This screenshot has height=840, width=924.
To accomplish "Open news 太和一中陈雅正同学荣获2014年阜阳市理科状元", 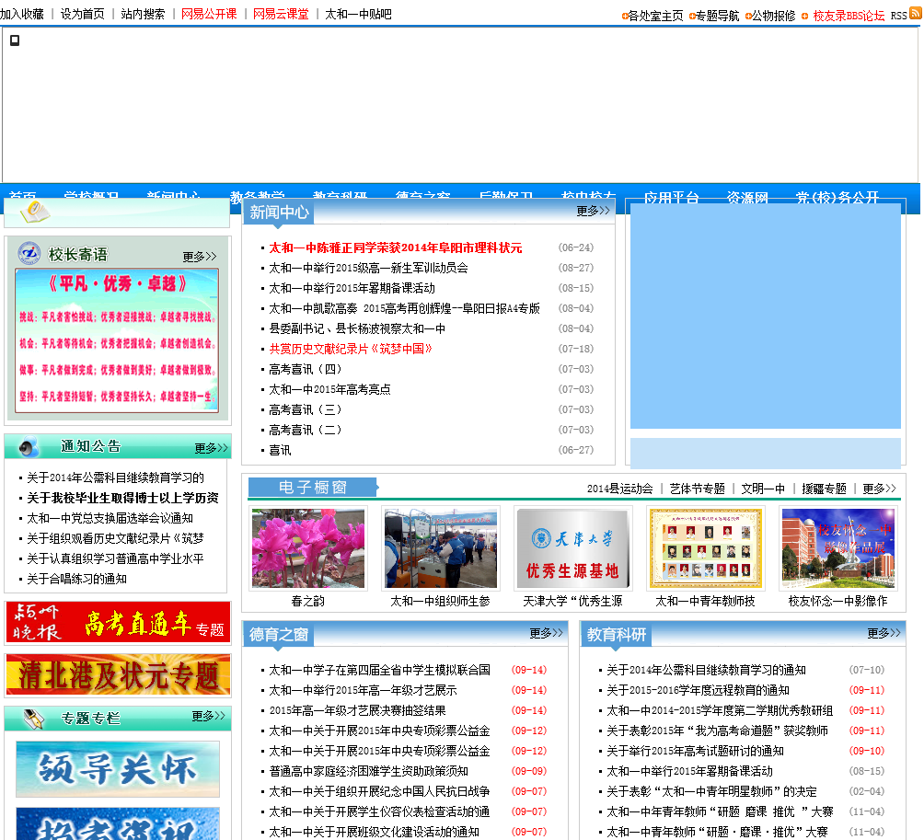I will [x=396, y=248].
